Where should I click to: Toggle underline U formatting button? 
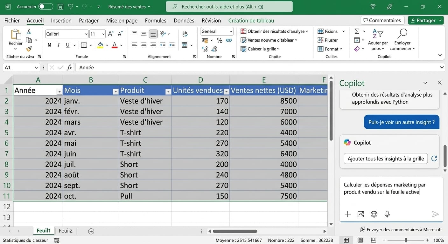coord(67,45)
